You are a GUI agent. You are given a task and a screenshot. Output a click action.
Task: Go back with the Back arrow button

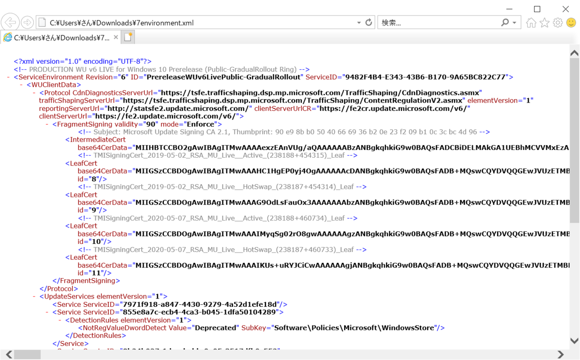[11, 22]
